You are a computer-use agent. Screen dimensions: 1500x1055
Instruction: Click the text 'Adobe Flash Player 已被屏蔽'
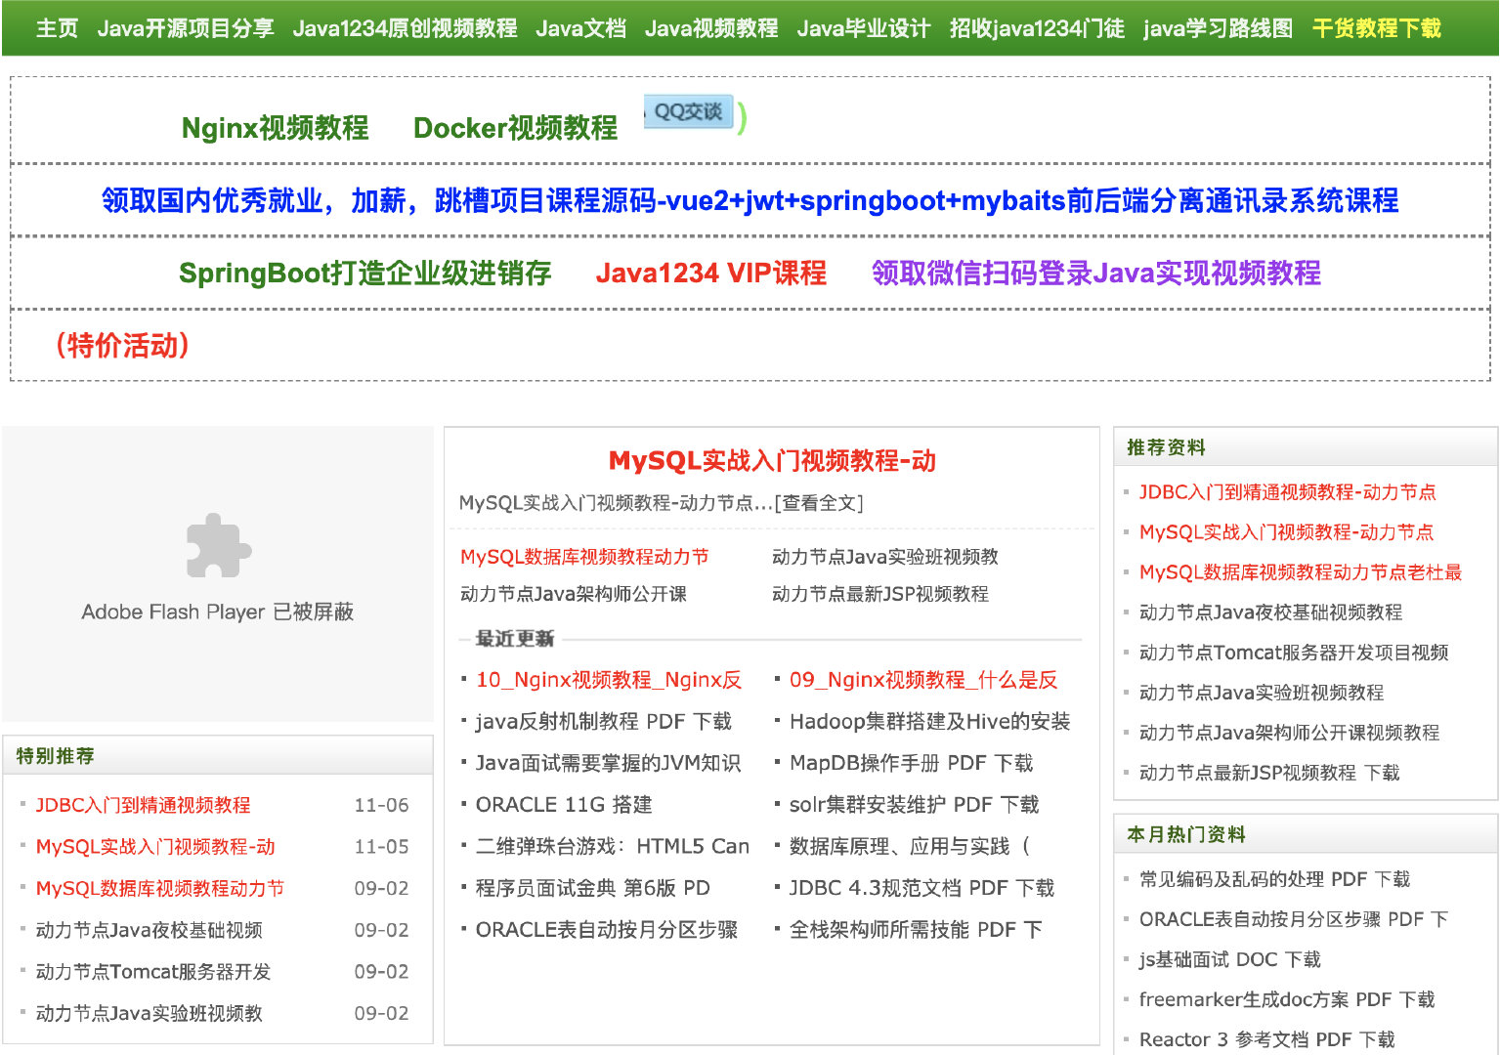[217, 612]
